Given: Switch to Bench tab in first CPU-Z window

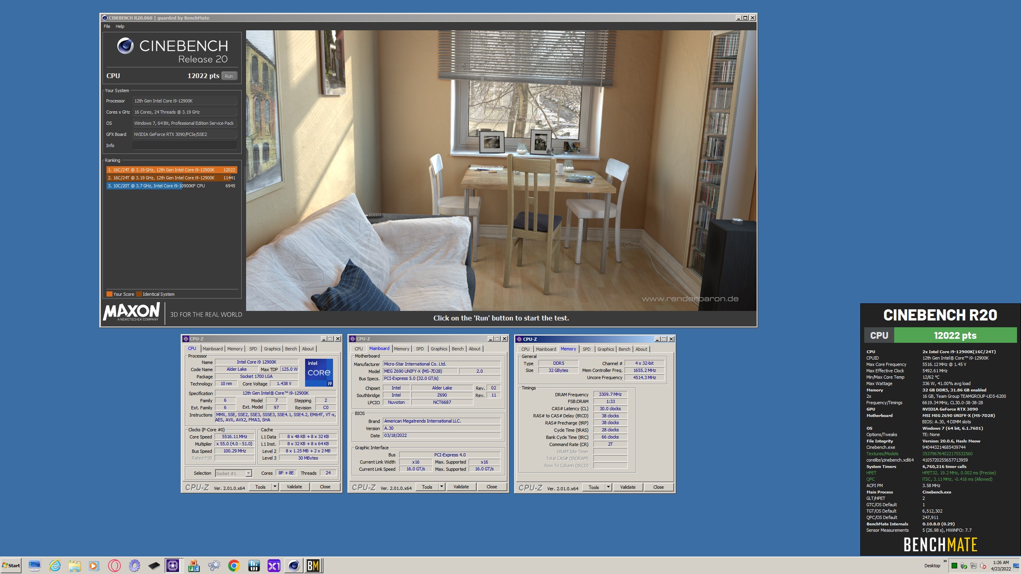Looking at the screenshot, I should click(x=291, y=349).
